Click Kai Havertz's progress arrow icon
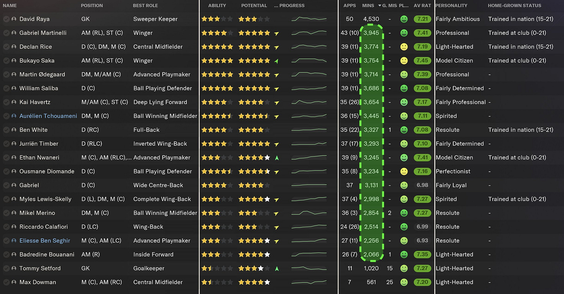 [x=277, y=103]
